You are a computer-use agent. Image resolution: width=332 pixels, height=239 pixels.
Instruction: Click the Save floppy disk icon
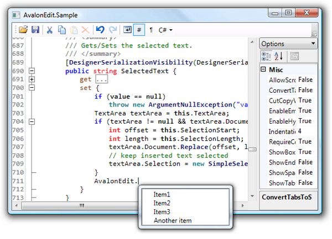tap(35, 29)
